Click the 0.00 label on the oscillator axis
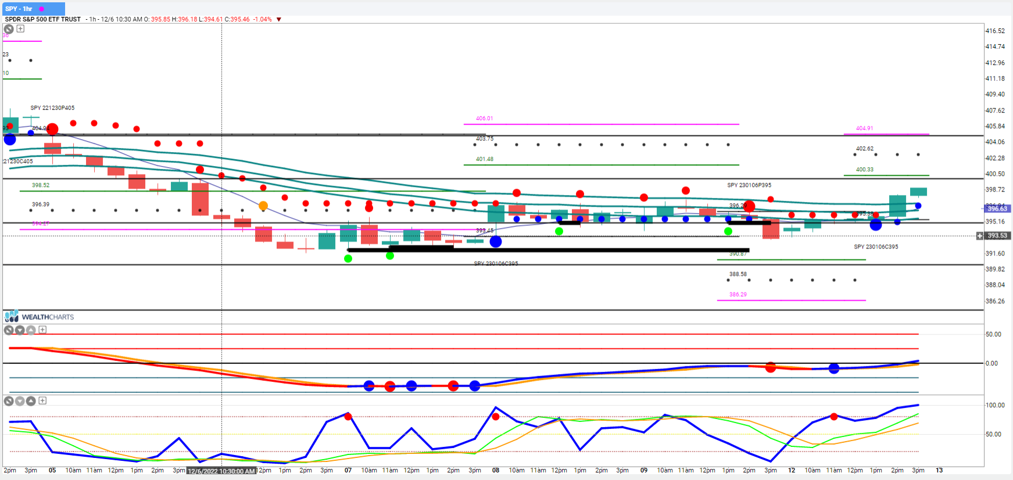 991,363
